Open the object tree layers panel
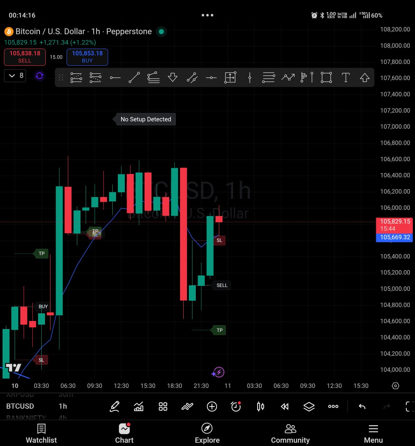Image resolution: width=415 pixels, height=446 pixels. pos(309,407)
